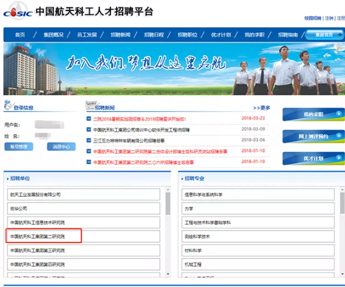Screen dimensions: 345x287
Task: Click date 2018-03-06 in news list
Action: pos(253,140)
